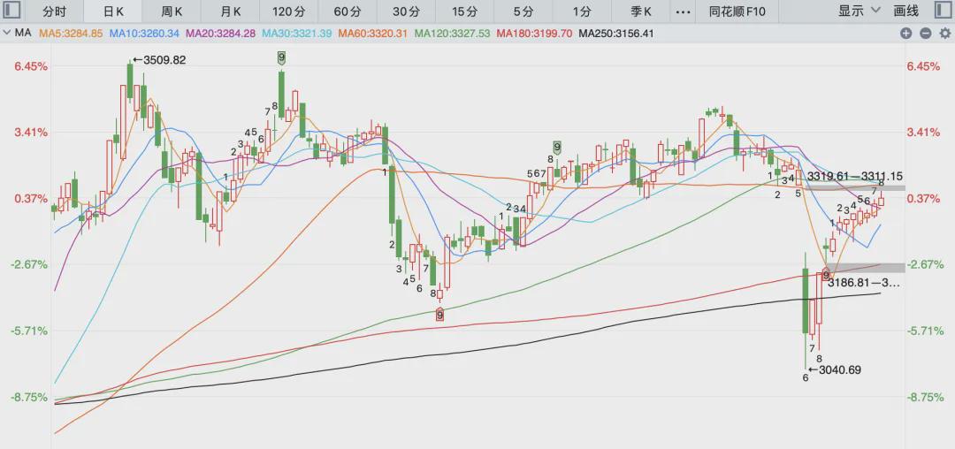Click the three-dots more periods button

(684, 11)
